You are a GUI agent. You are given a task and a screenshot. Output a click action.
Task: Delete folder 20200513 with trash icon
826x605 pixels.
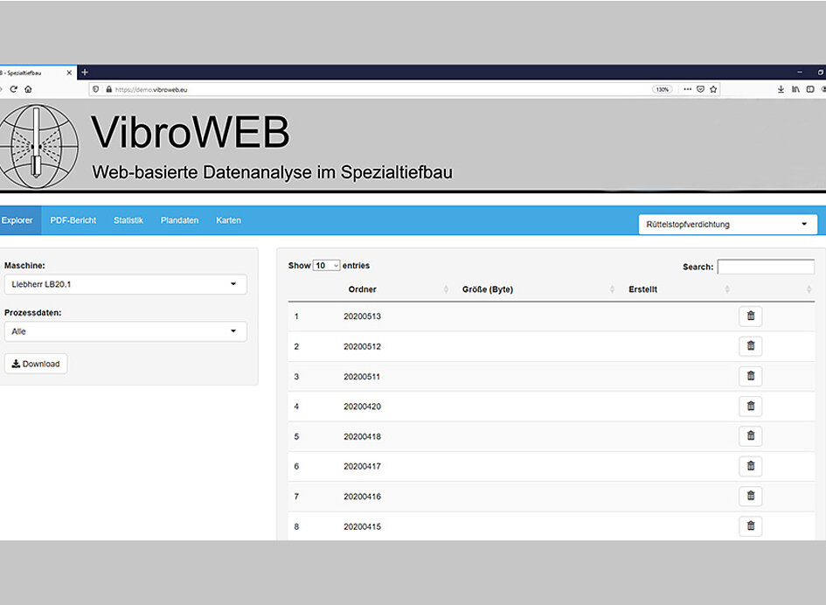(750, 316)
